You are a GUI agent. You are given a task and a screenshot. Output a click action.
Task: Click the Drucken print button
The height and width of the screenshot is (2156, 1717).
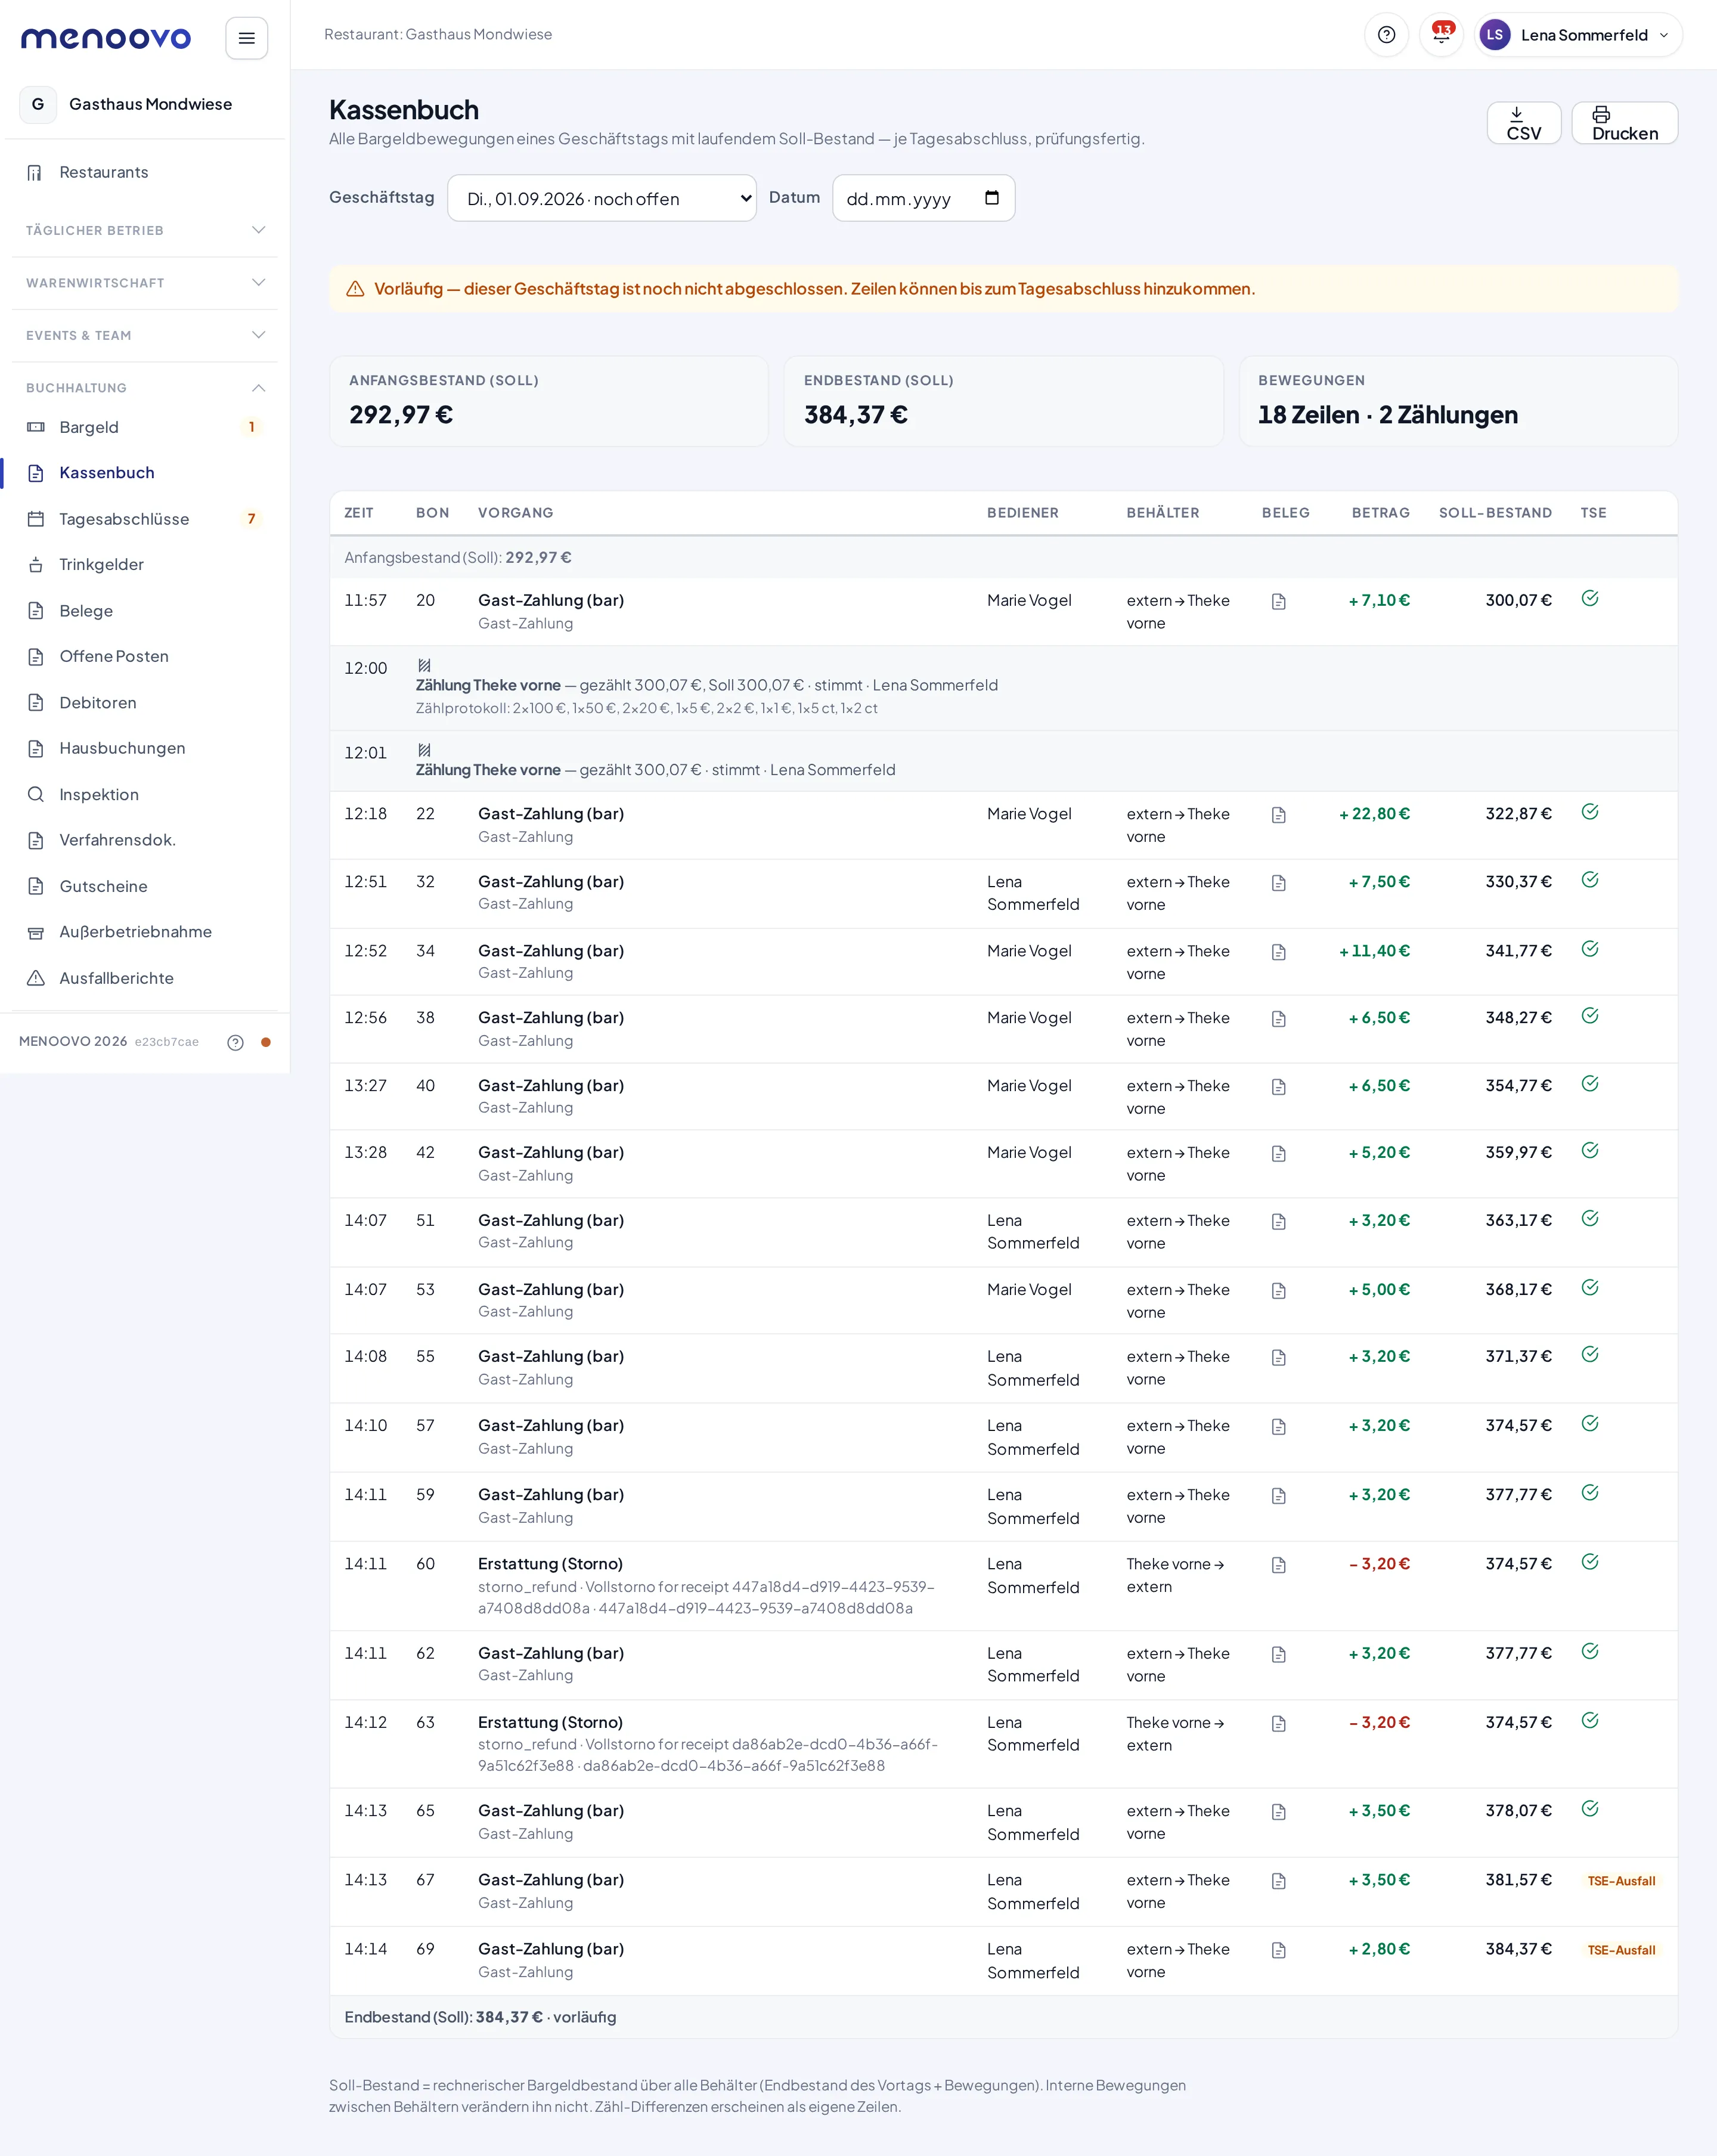pyautogui.click(x=1624, y=123)
